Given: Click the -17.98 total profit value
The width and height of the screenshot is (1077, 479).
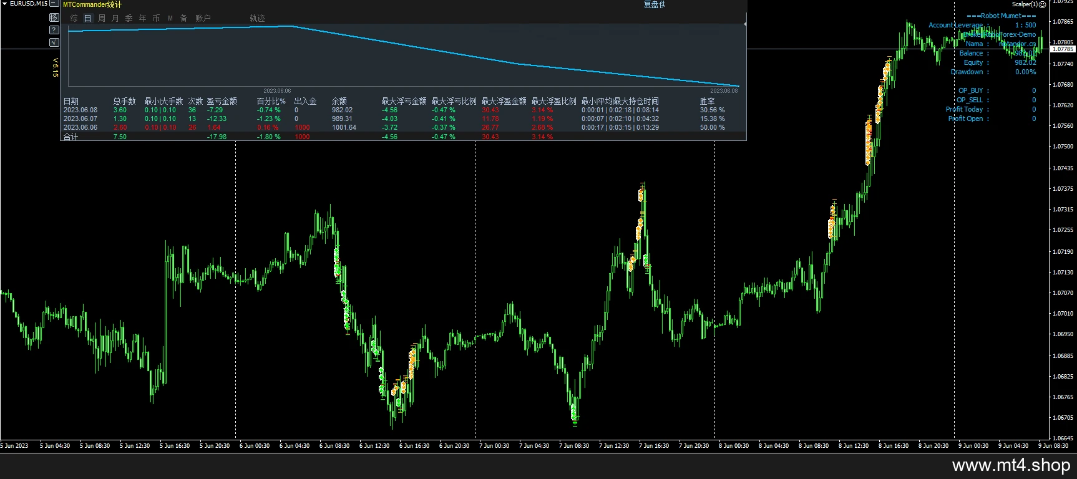Looking at the screenshot, I should pyautogui.click(x=217, y=137).
